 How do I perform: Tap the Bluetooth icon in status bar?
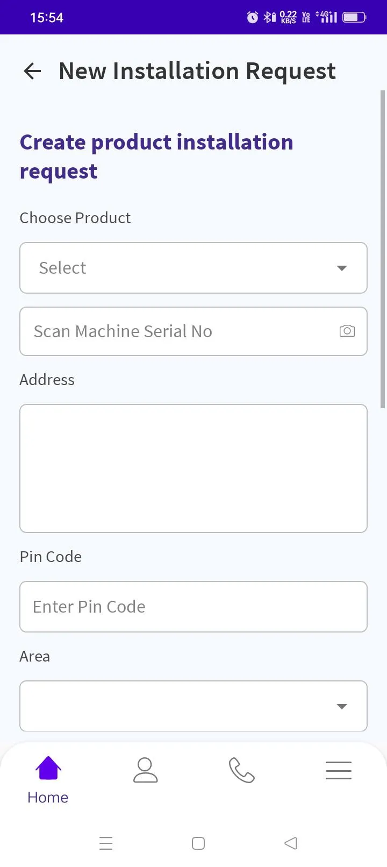click(x=268, y=17)
